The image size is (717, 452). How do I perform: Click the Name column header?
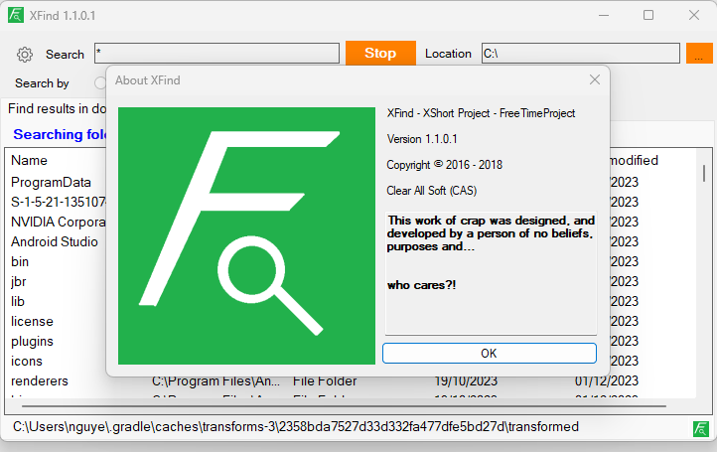pyautogui.click(x=29, y=160)
